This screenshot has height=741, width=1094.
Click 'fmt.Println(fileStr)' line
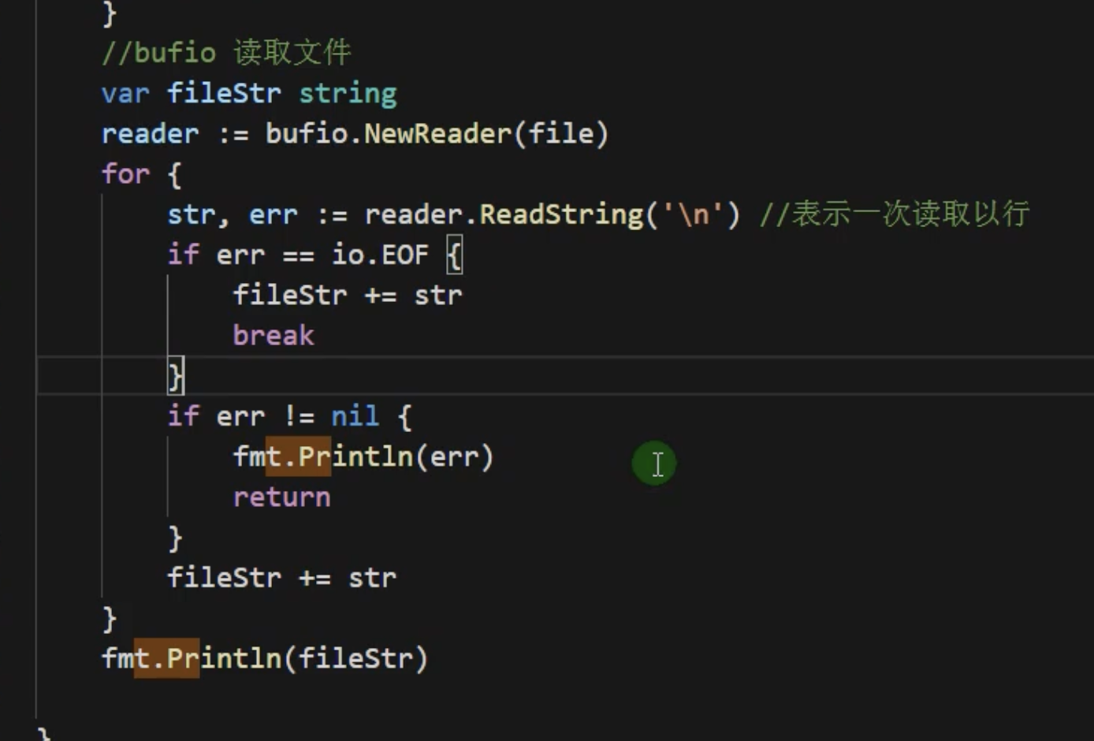[x=265, y=658]
